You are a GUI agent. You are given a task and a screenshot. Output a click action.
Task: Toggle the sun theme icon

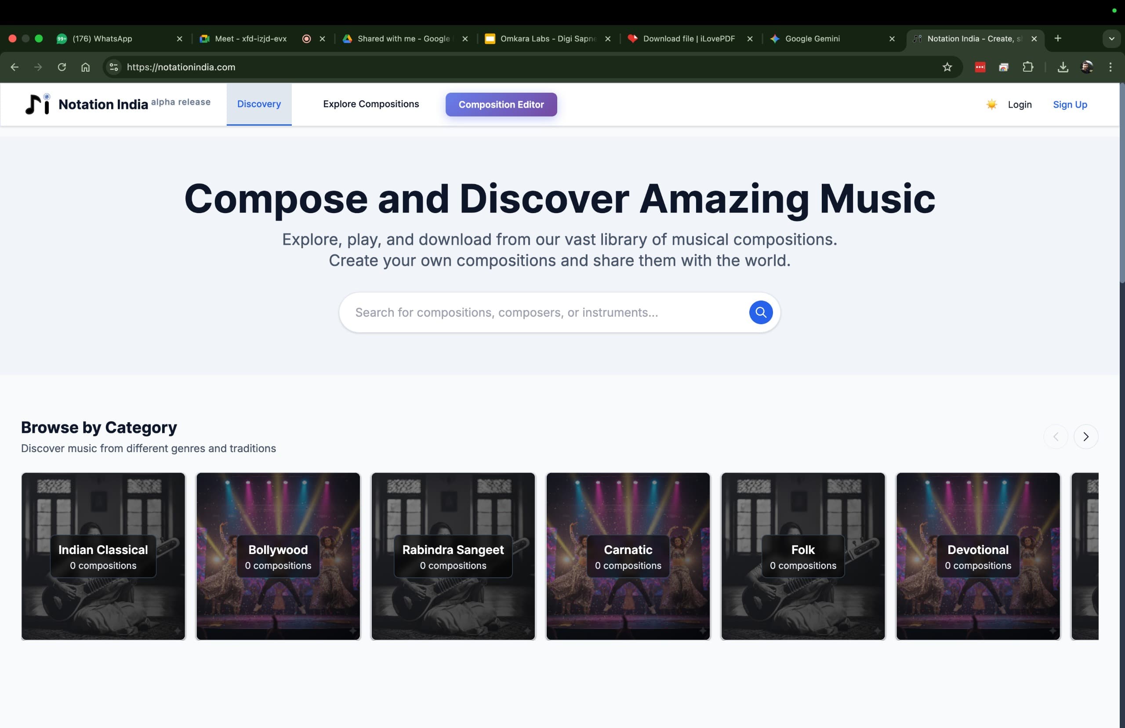point(991,105)
